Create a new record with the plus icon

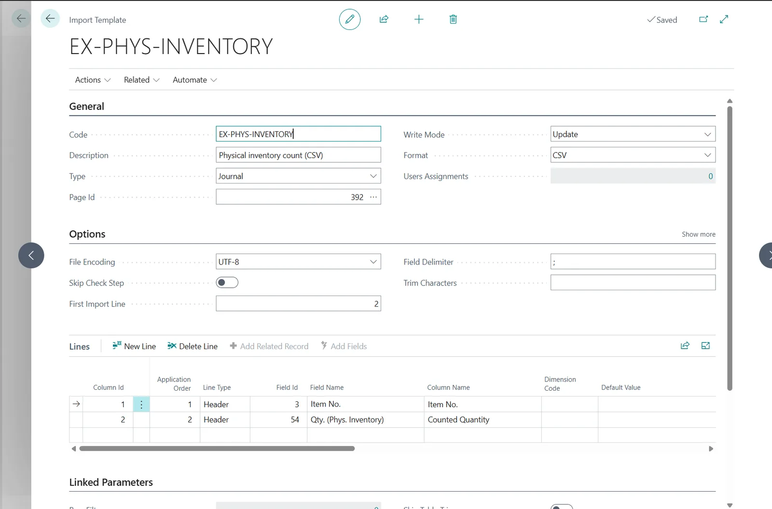coord(419,19)
